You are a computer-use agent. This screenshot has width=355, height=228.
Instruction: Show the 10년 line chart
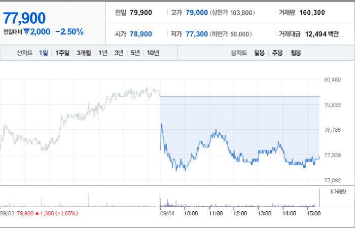[153, 53]
